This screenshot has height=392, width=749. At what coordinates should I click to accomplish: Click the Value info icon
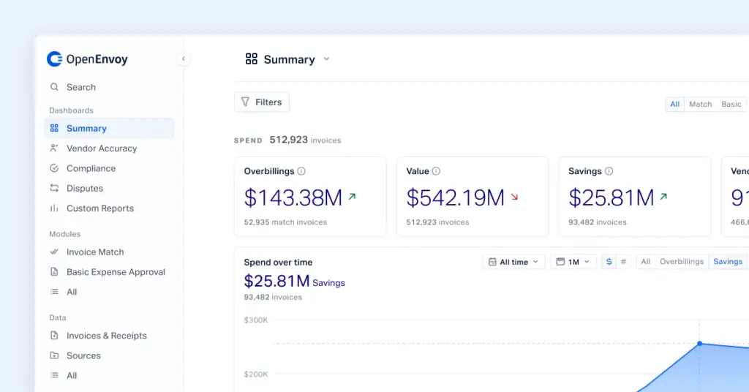(436, 171)
